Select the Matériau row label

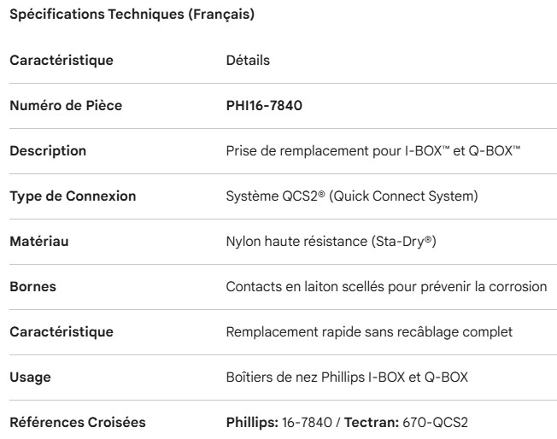[x=38, y=241]
